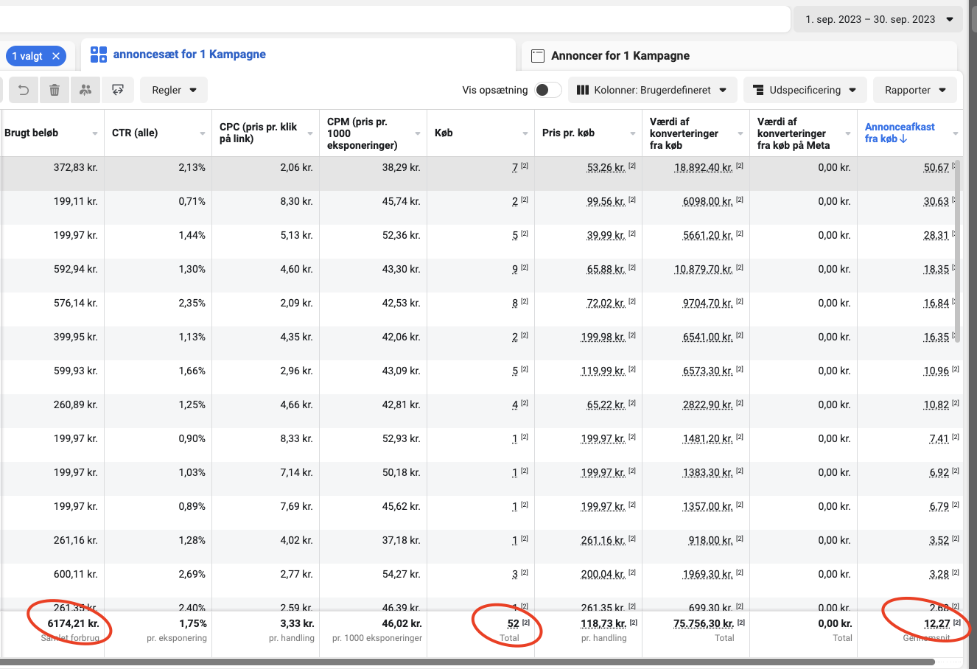This screenshot has width=977, height=669.
Task: Click total spend 6174,21 kr.
Action: click(73, 623)
